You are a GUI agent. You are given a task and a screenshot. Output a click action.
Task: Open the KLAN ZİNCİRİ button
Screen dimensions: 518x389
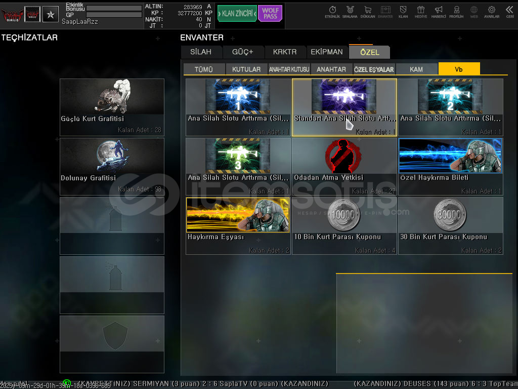pyautogui.click(x=237, y=14)
